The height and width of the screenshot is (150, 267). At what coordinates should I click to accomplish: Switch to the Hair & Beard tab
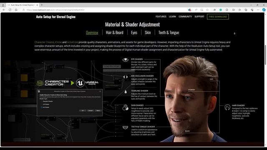coord(115,32)
